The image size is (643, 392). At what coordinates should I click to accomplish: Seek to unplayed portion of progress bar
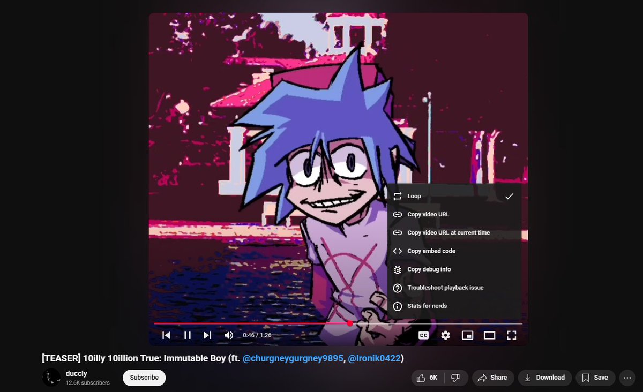437,323
